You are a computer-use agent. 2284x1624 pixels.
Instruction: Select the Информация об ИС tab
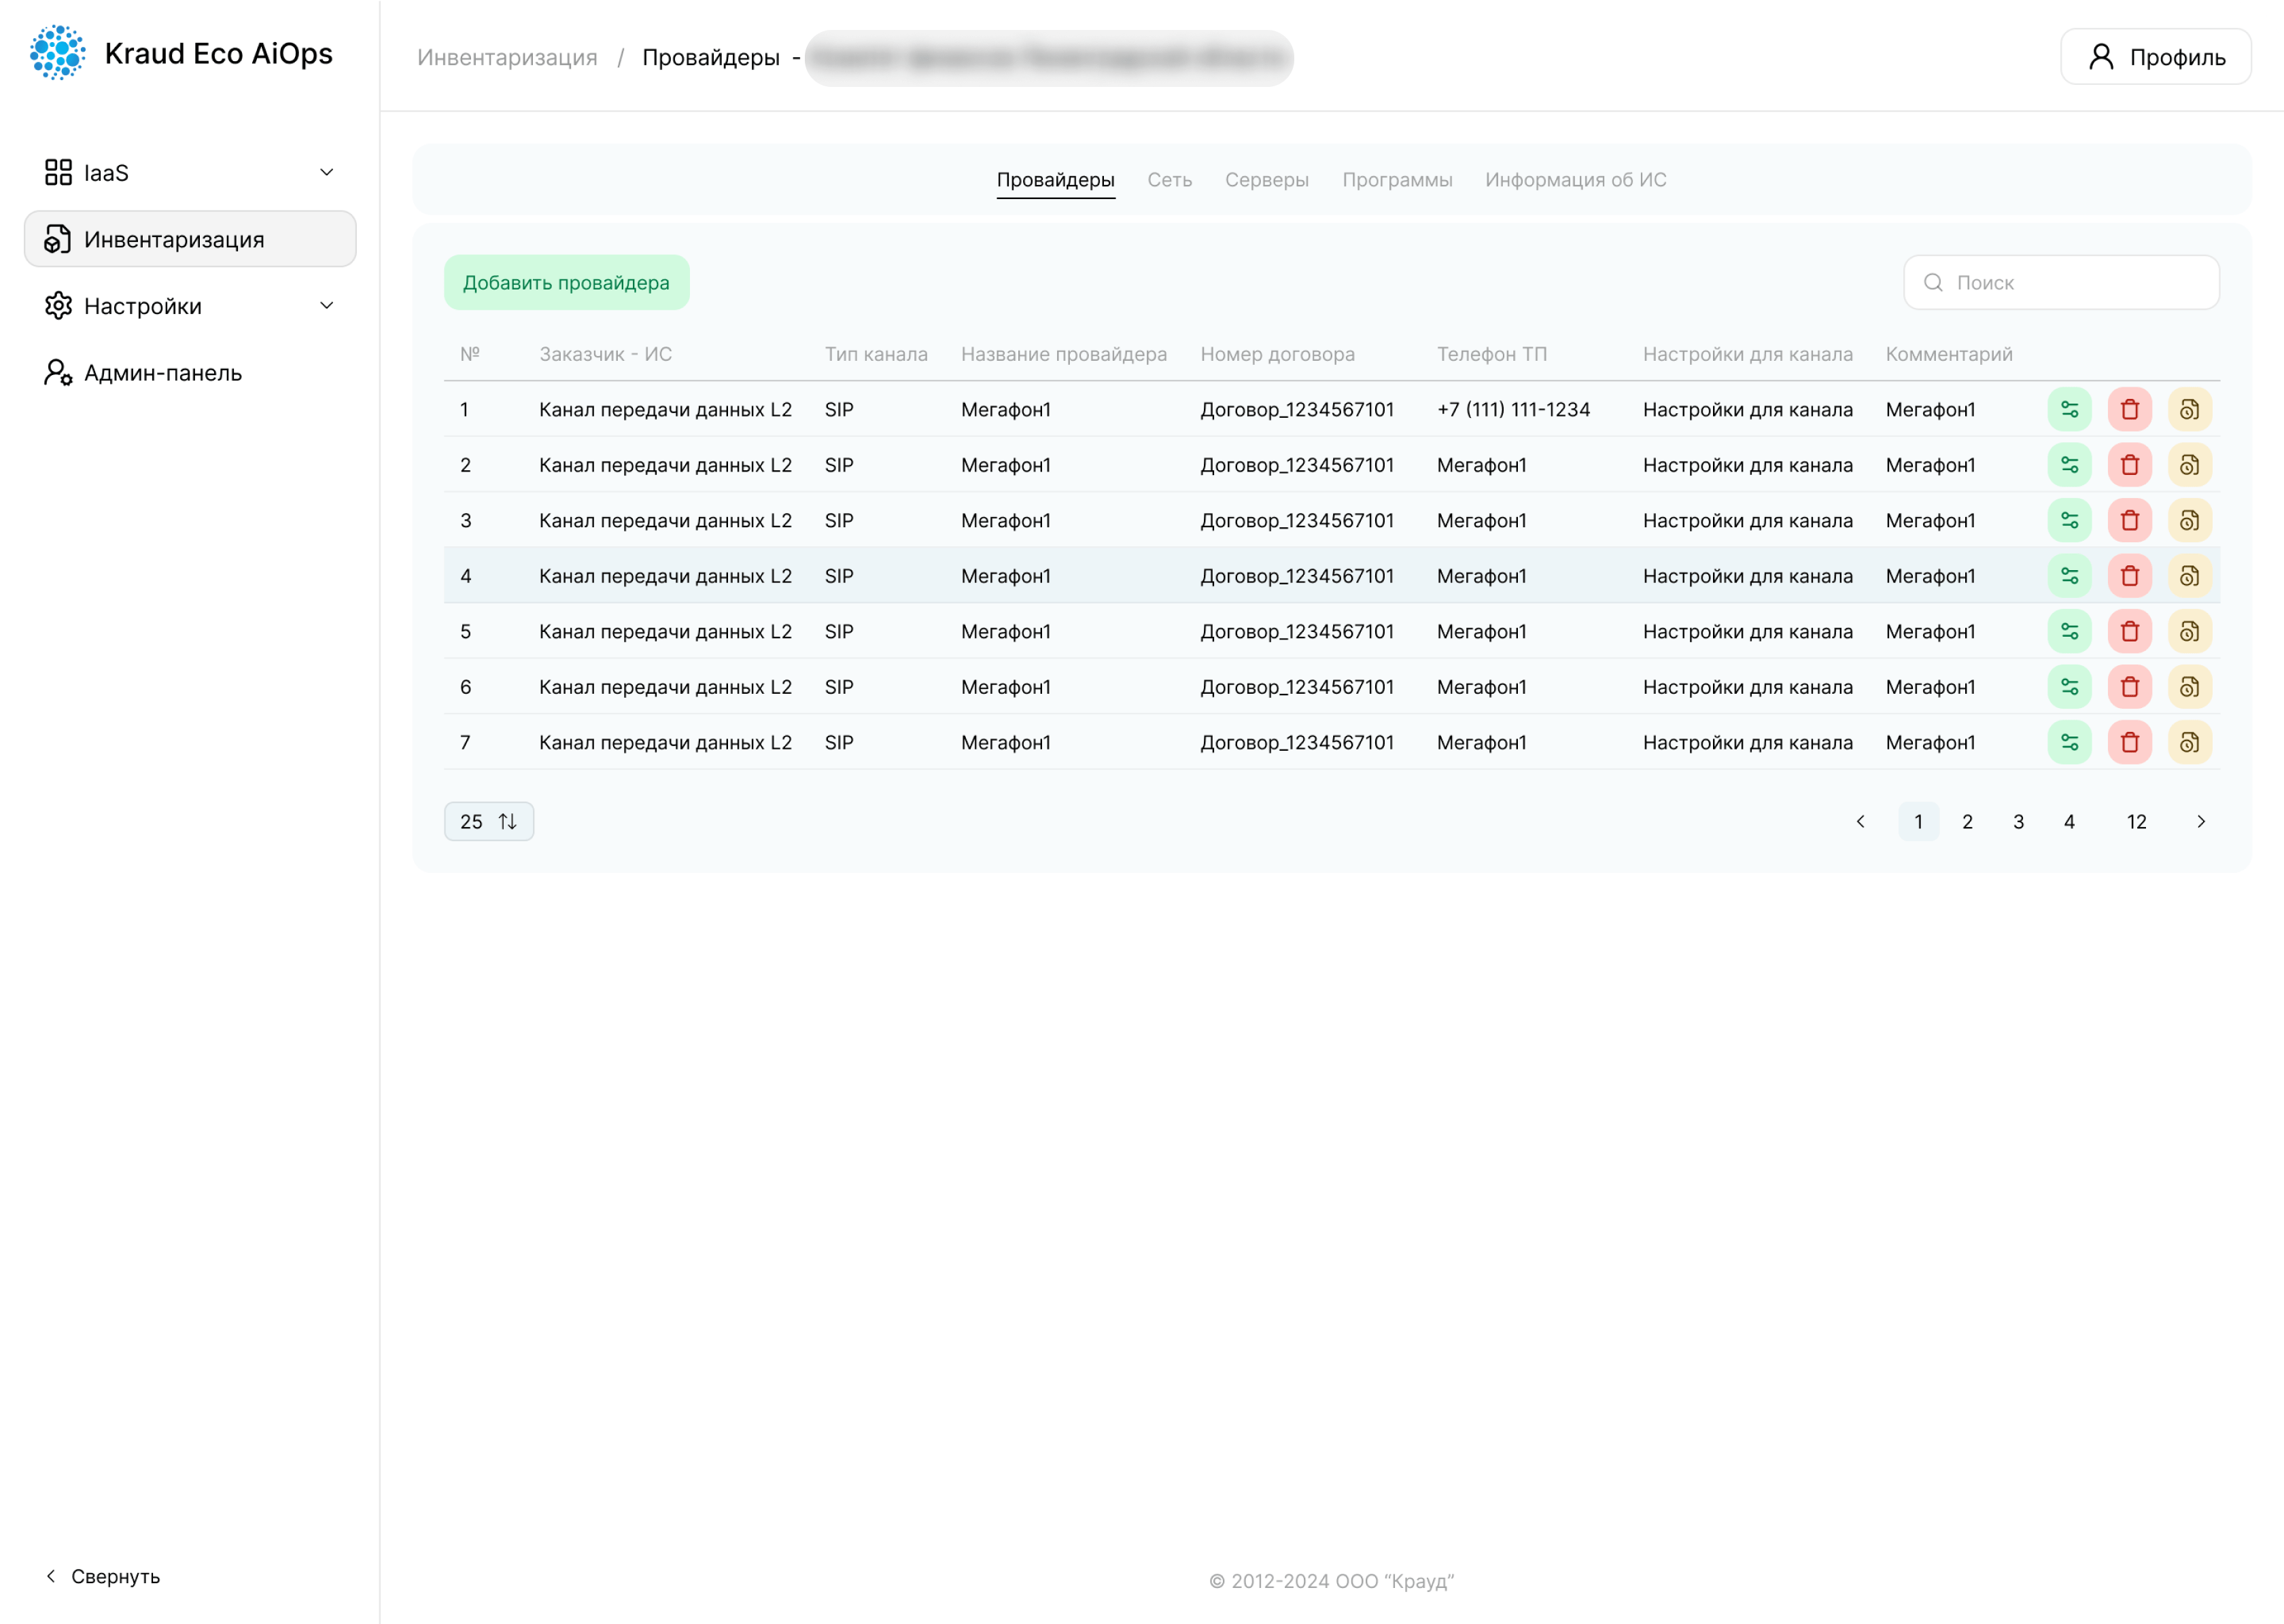(1575, 180)
